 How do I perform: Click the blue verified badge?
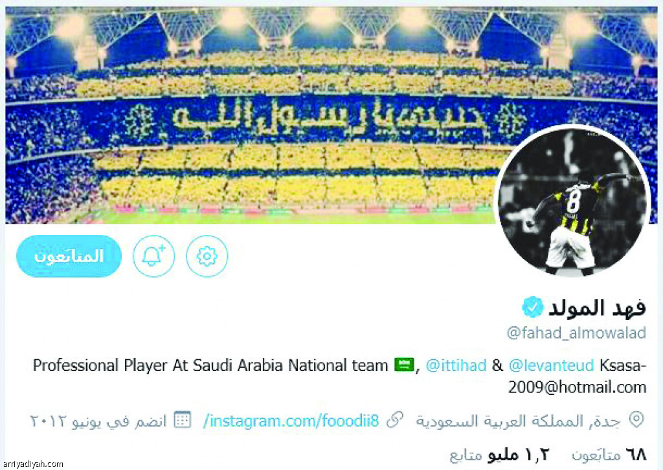pos(532,308)
